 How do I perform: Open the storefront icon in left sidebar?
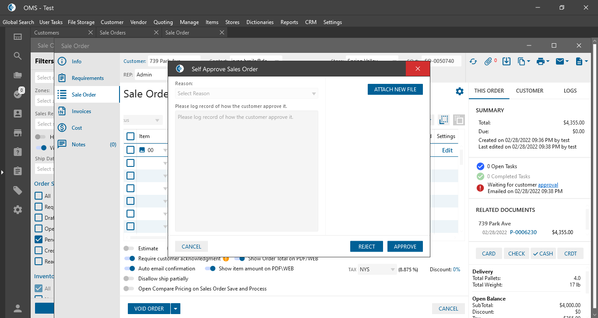click(18, 132)
